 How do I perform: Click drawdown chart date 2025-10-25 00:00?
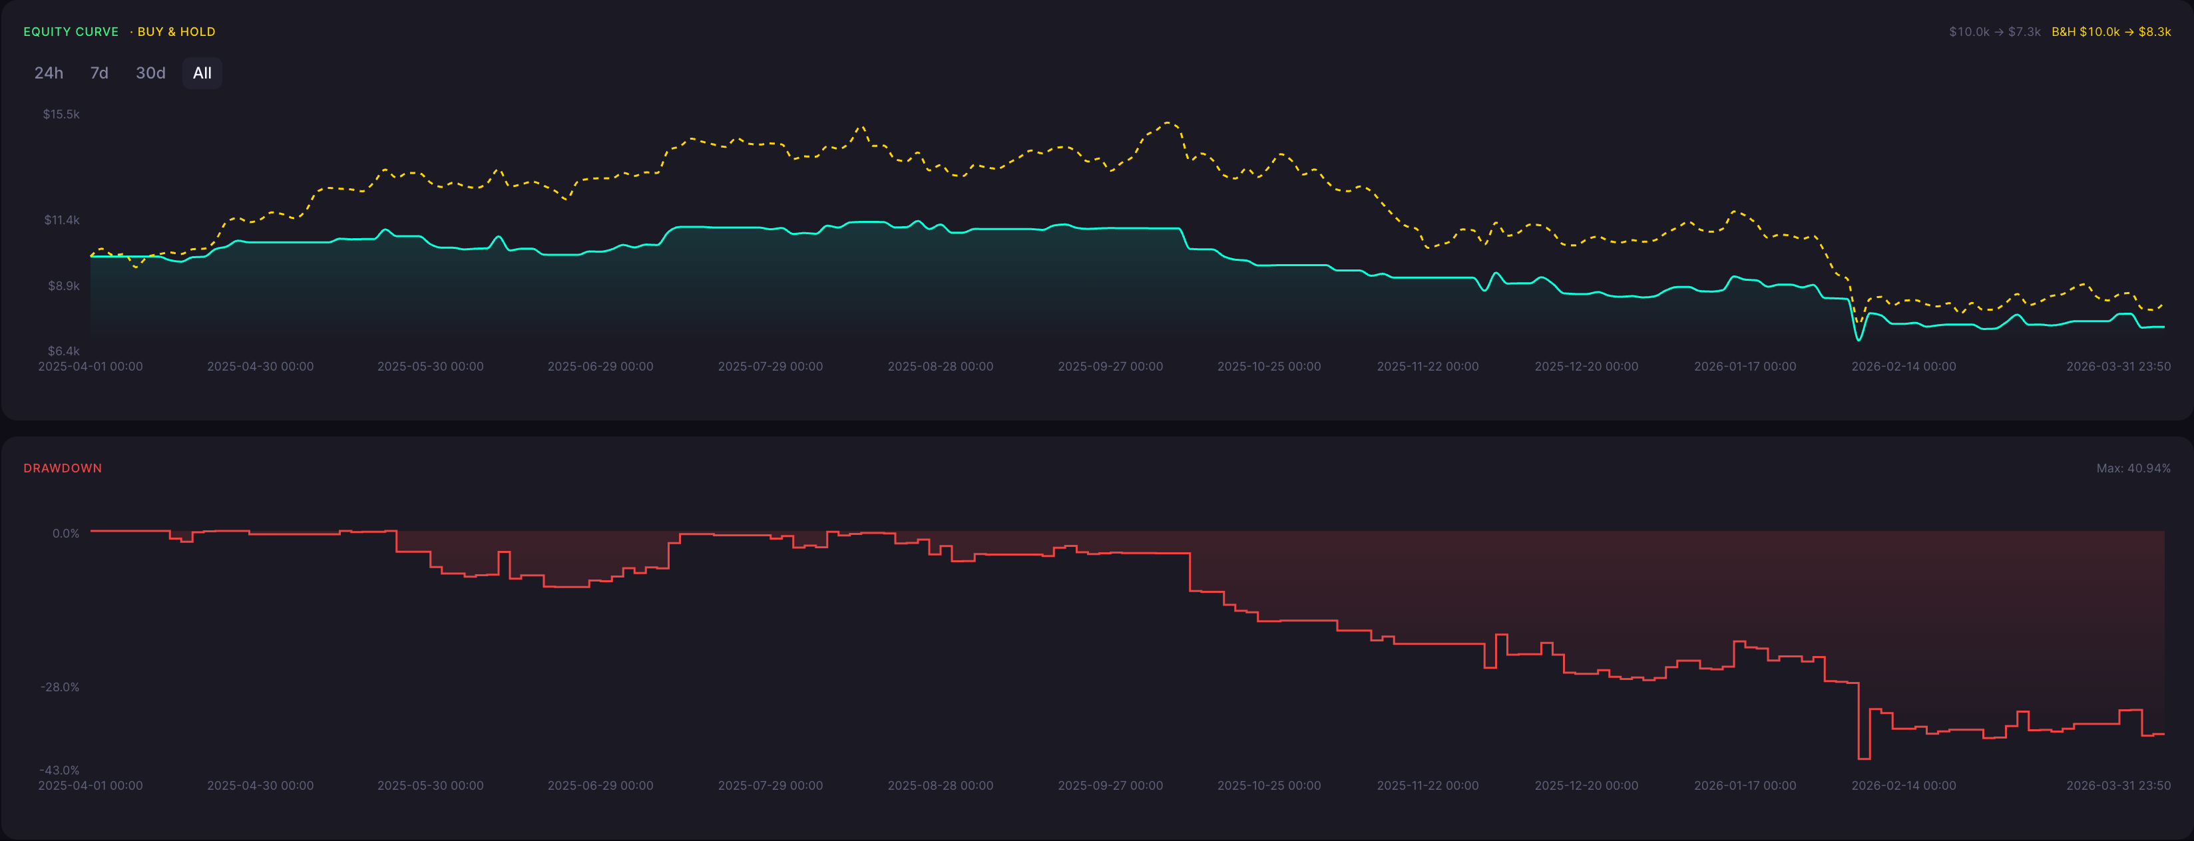(1269, 786)
